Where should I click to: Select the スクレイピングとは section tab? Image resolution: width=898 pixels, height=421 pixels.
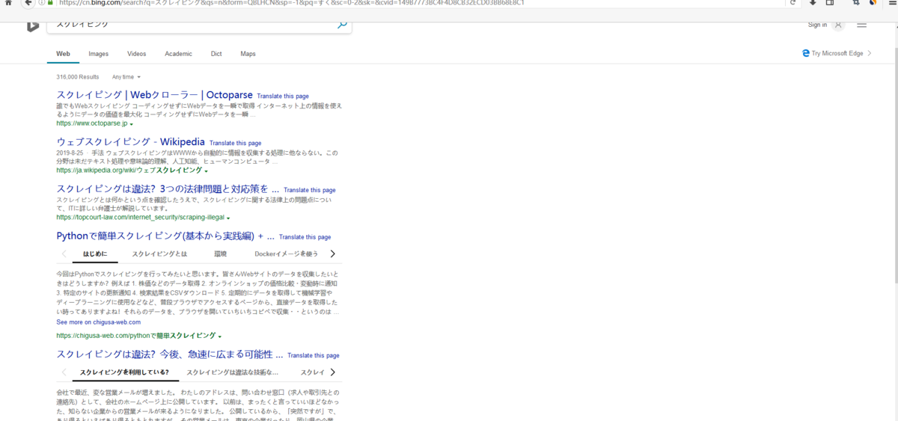click(x=159, y=253)
